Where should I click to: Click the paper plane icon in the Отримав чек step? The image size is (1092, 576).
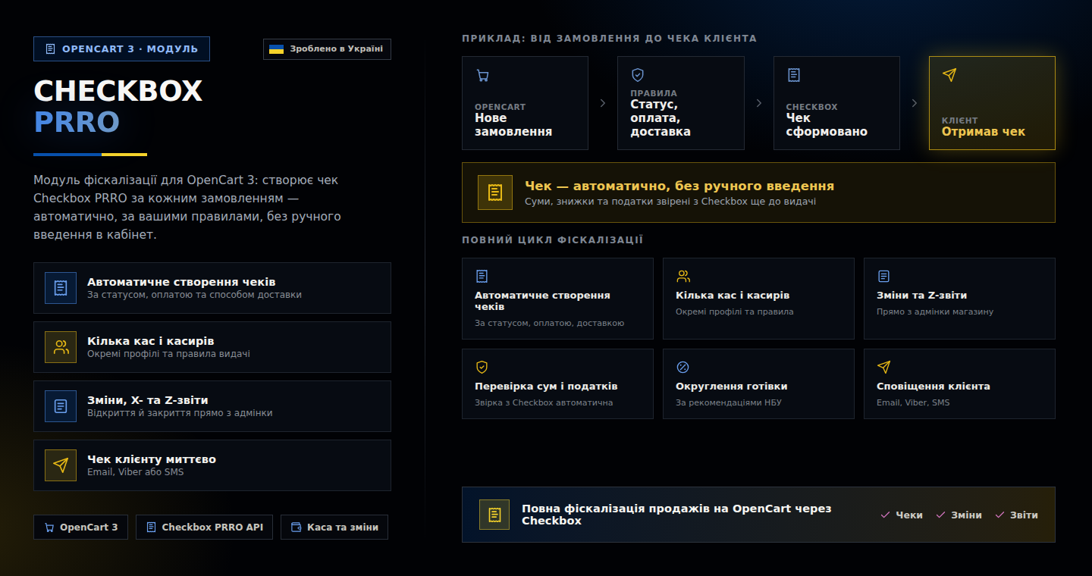949,75
